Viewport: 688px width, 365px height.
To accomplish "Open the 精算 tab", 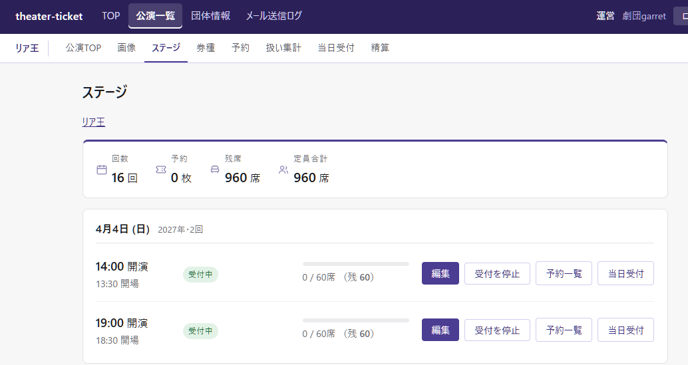I will click(x=380, y=48).
